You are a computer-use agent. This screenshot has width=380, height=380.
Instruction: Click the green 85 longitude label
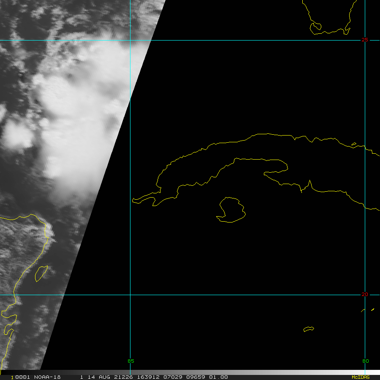[x=130, y=361]
